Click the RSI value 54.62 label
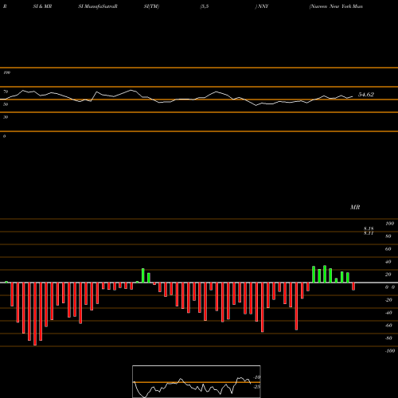Image resolution: width=398 pixels, height=398 pixels. 366,95
